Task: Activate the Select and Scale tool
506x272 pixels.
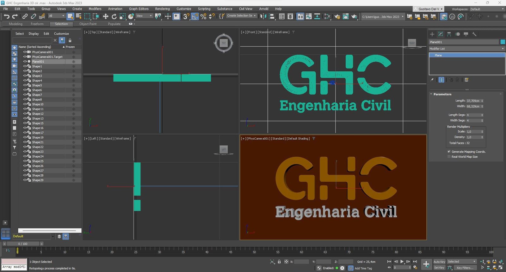Action: [123, 16]
